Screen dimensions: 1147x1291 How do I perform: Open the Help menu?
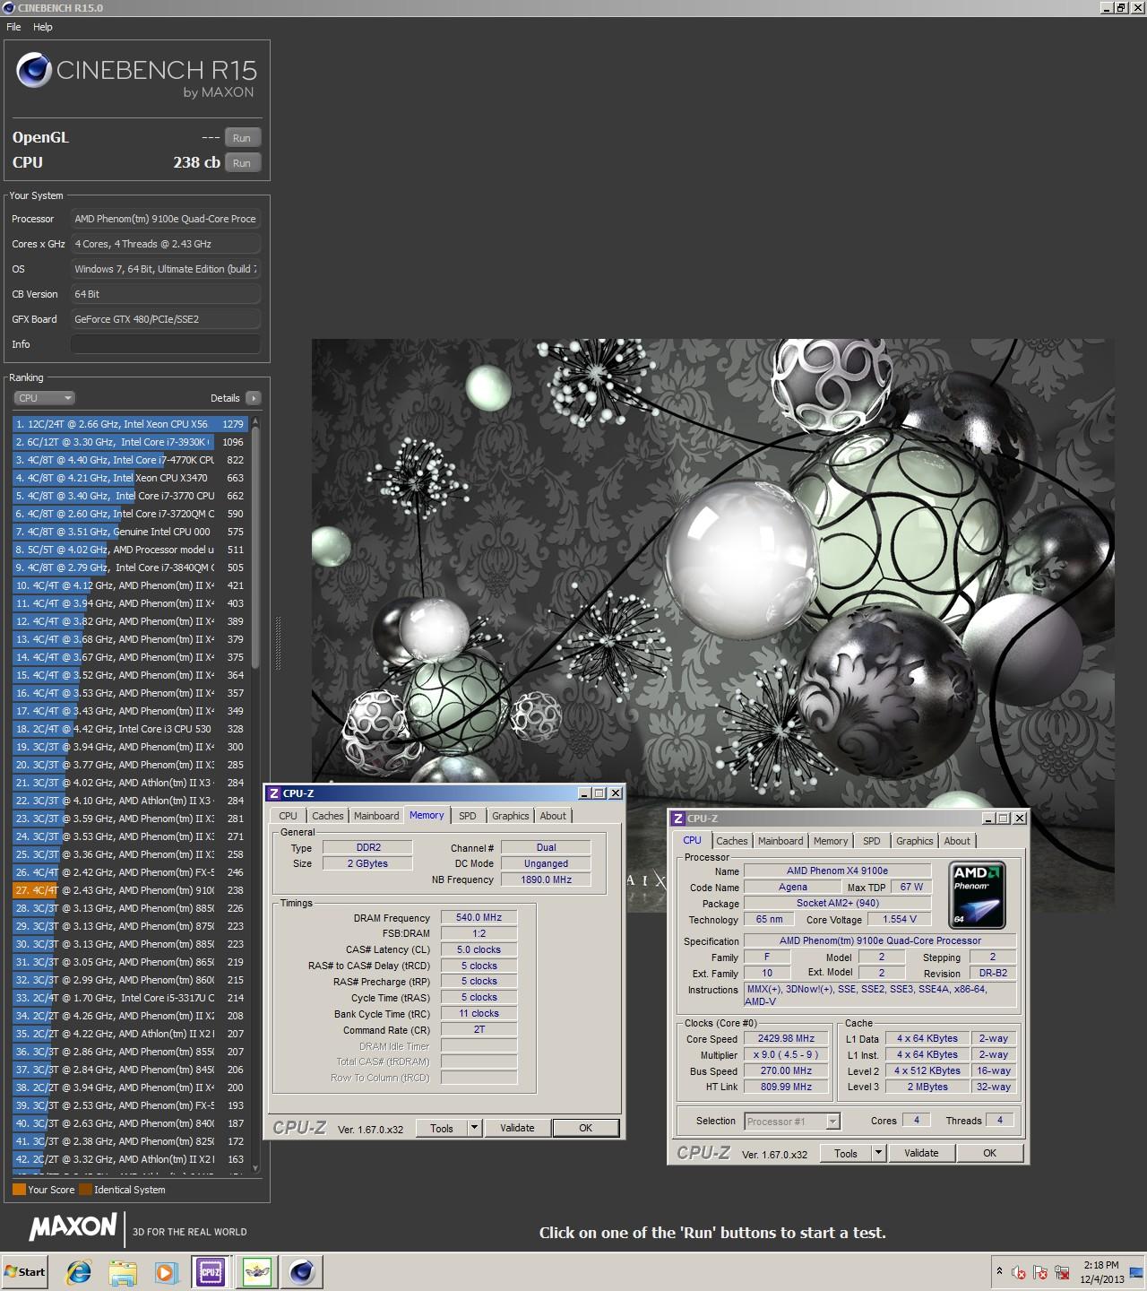pos(43,27)
